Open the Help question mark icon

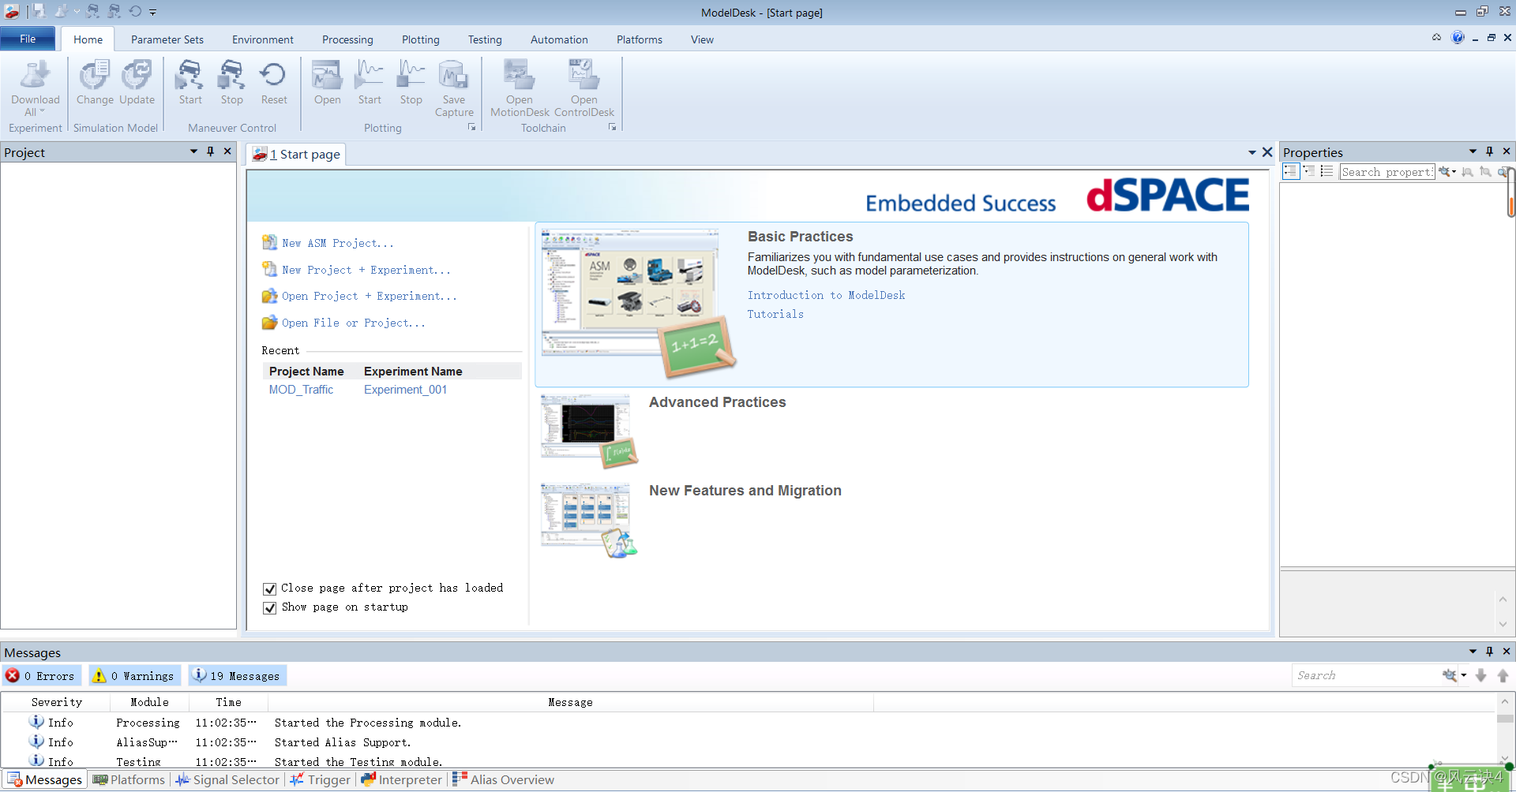tap(1458, 38)
